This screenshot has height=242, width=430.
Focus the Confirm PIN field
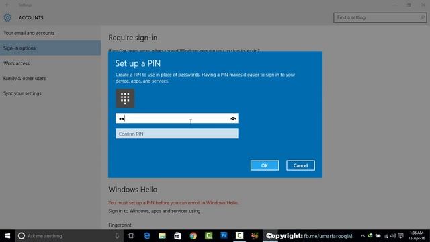(x=177, y=134)
